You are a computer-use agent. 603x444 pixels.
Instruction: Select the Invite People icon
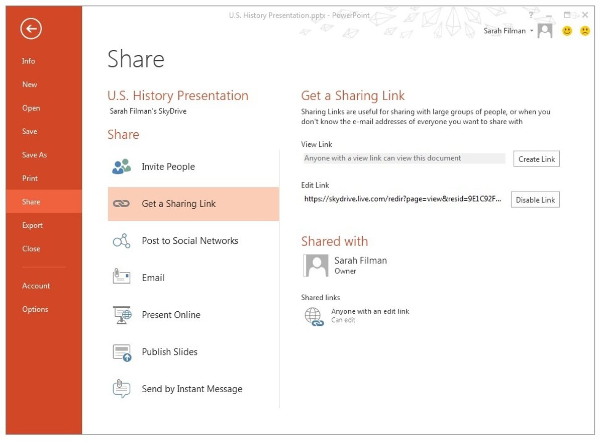click(122, 166)
